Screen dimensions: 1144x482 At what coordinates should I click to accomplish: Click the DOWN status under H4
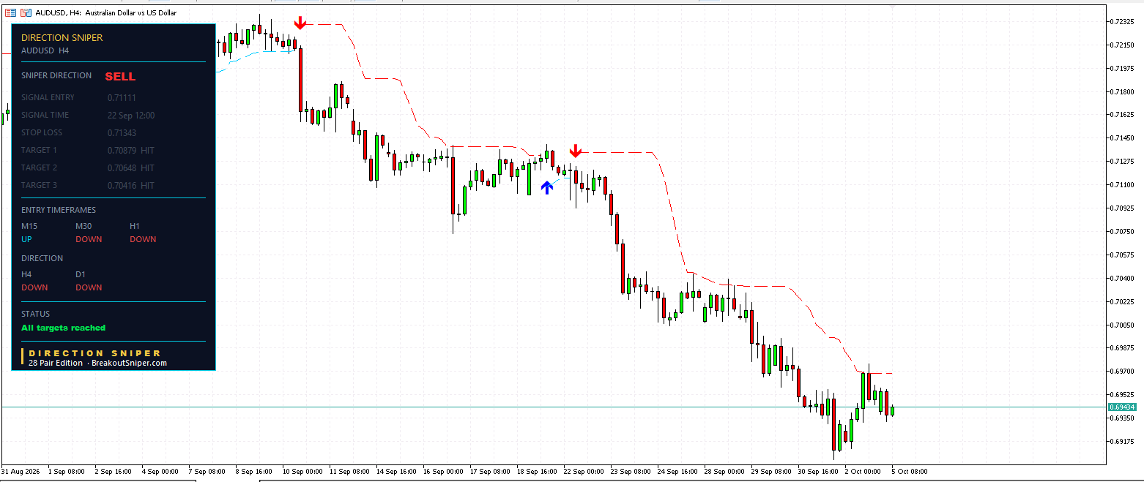[x=34, y=287]
